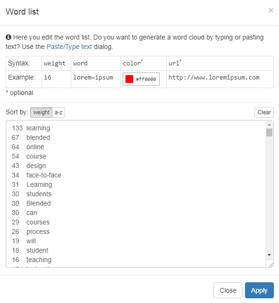Click the #ff0000 color code example box
The image size is (279, 303).
(141, 79)
